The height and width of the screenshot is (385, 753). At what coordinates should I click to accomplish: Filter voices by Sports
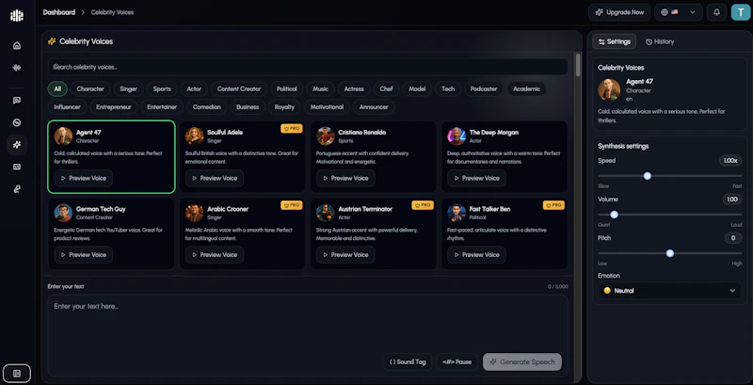click(x=162, y=88)
